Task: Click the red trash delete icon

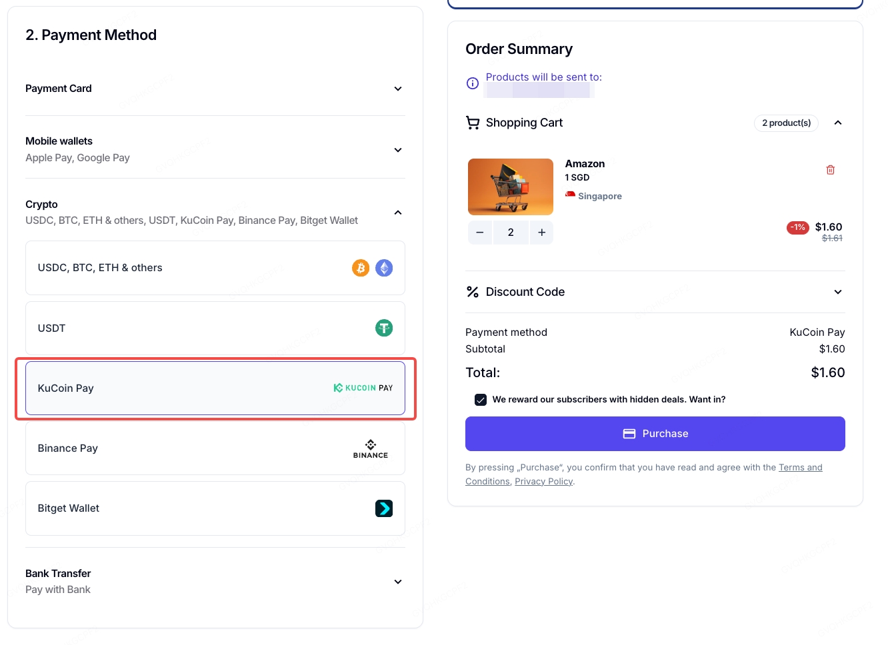Action: pos(830,170)
